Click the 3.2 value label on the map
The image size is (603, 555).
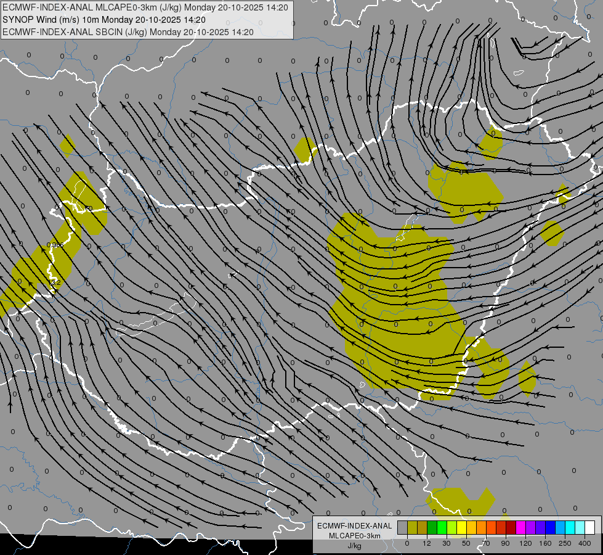[55, 282]
